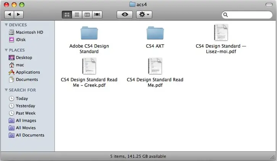Viewport: 277px width, 161px height.
Task: Open the Desktop icon in Places
Action: point(11,58)
